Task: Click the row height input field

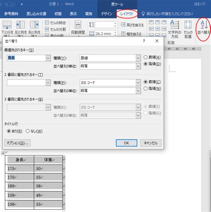Action: 104,25
